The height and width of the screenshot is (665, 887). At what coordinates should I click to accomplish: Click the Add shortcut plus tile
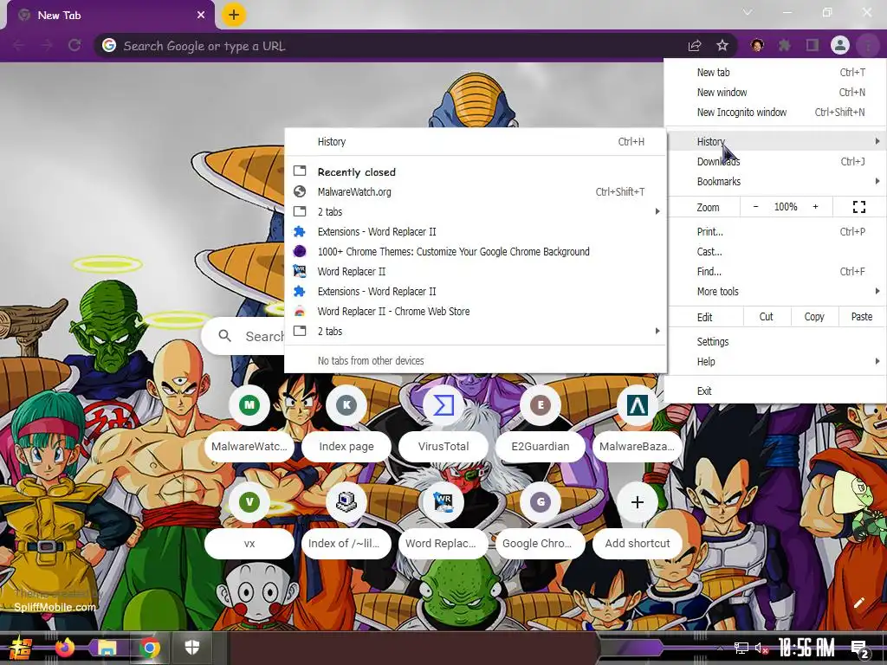(637, 522)
